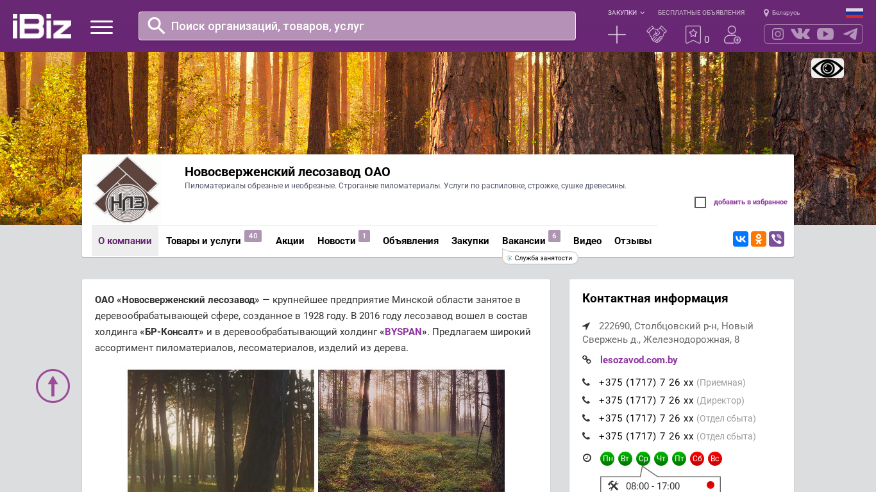The width and height of the screenshot is (876, 492).
Task: Open the Закупки tab
Action: coord(470,241)
